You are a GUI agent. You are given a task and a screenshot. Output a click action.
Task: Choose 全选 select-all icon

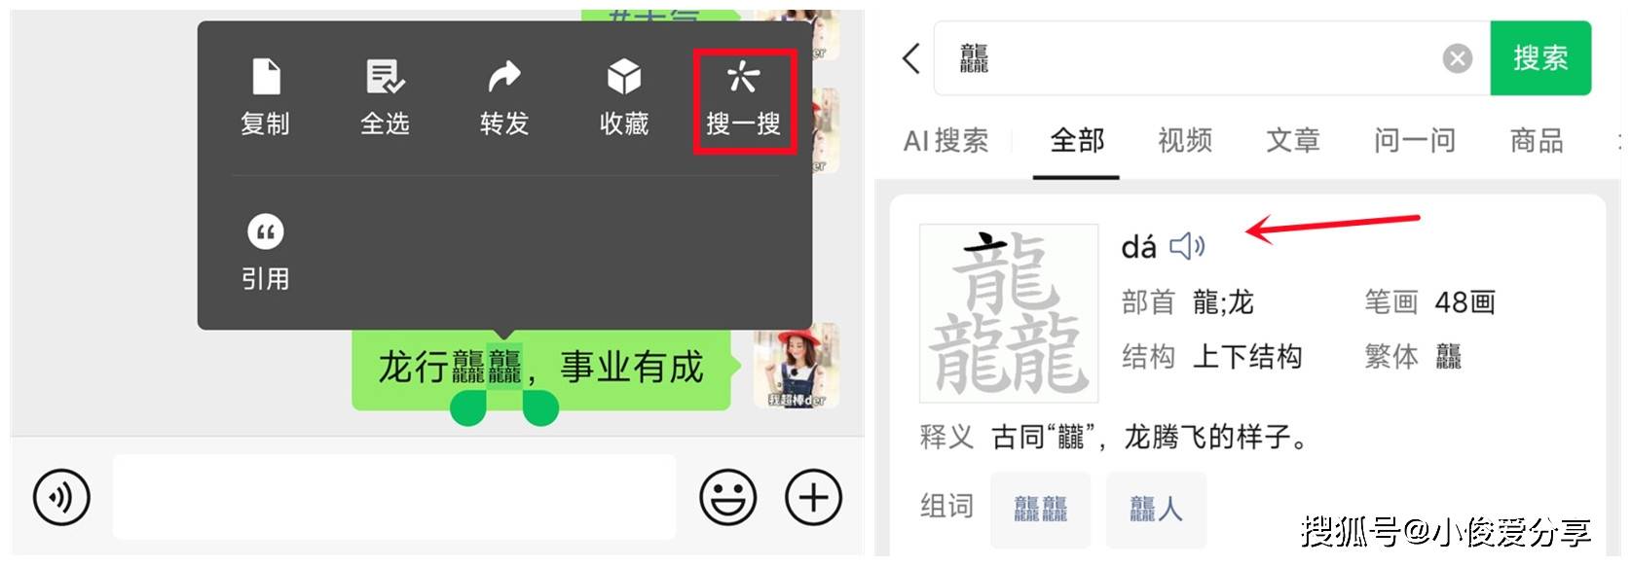386,77
